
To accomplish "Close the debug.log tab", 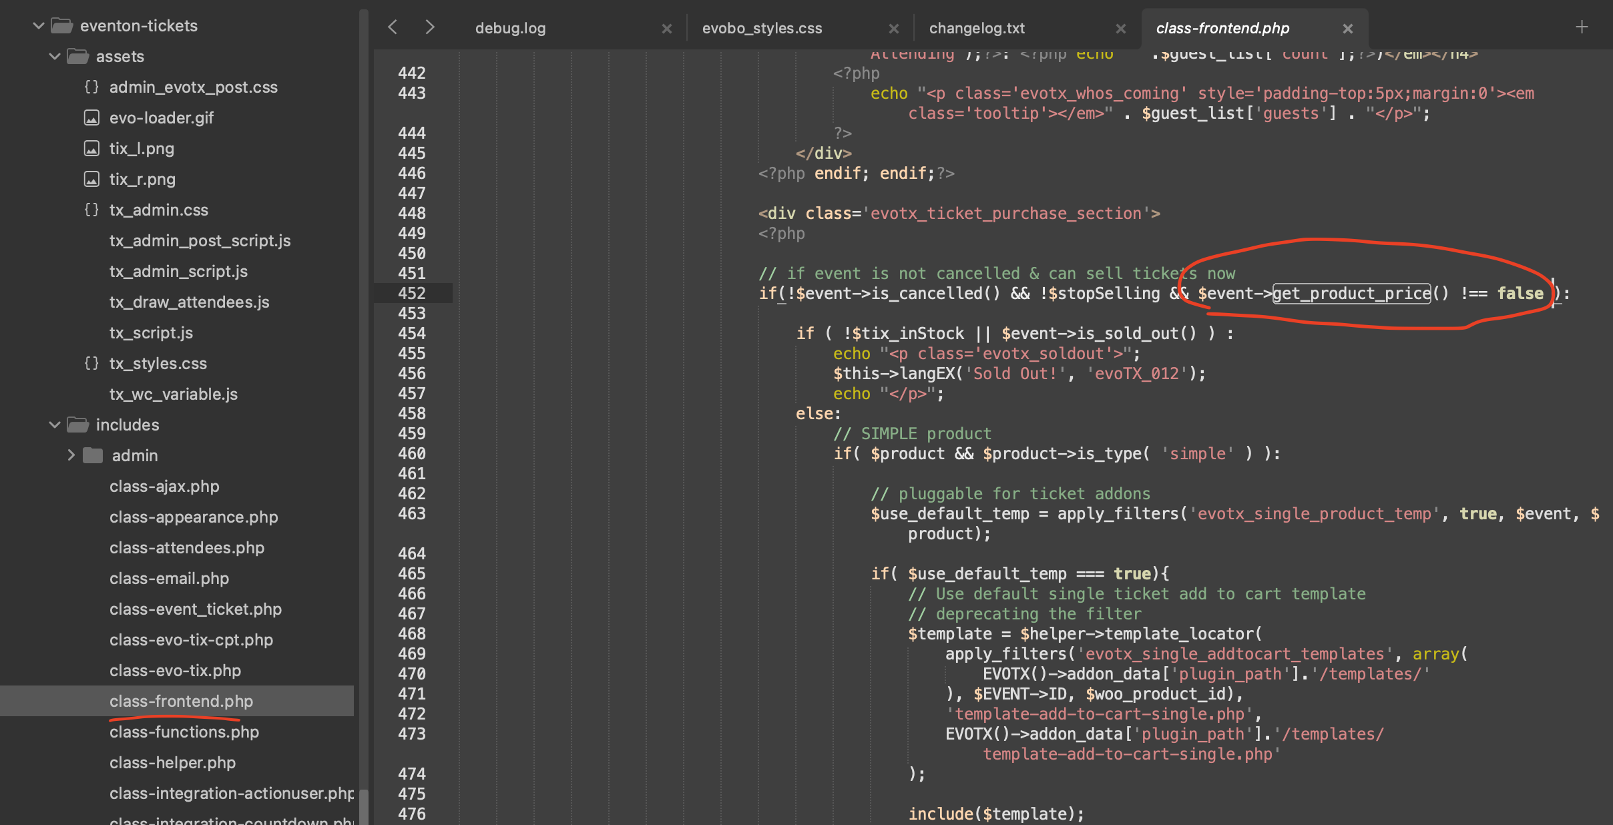I will click(x=666, y=29).
